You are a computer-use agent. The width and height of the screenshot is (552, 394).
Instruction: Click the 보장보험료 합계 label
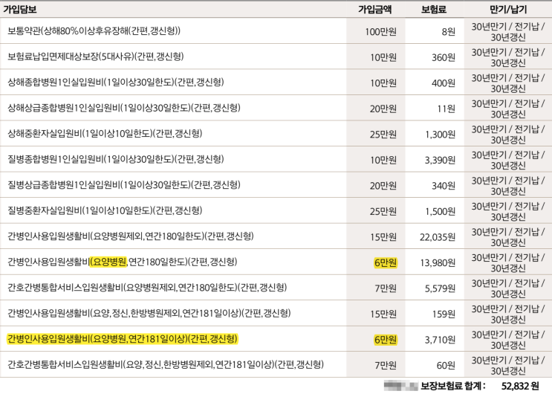pos(453,386)
